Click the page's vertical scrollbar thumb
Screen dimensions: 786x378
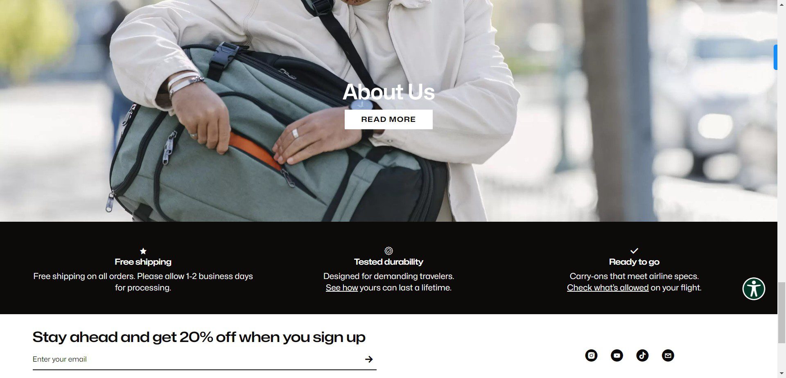(x=781, y=312)
